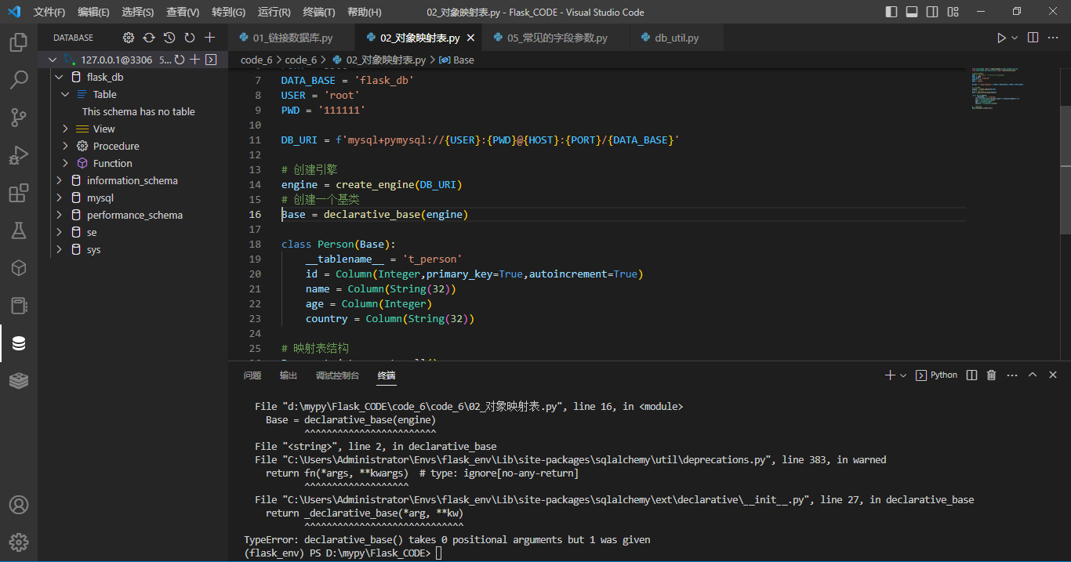Viewport: 1071px width, 562px height.
Task: Click the sync icon in DATABASE header
Action: tap(149, 38)
